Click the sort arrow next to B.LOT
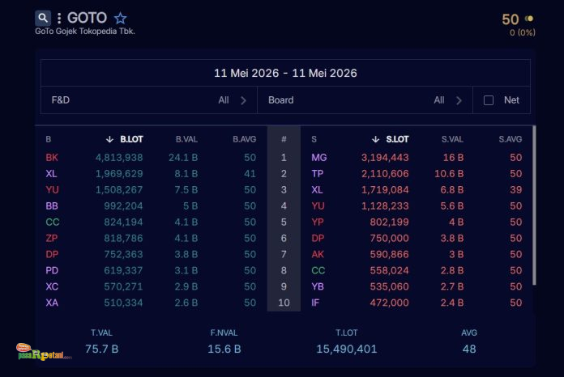 [x=109, y=139]
